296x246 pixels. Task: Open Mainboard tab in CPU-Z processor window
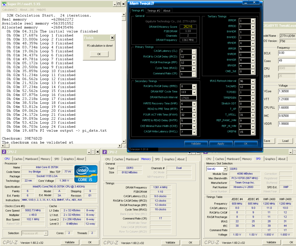point(31,159)
